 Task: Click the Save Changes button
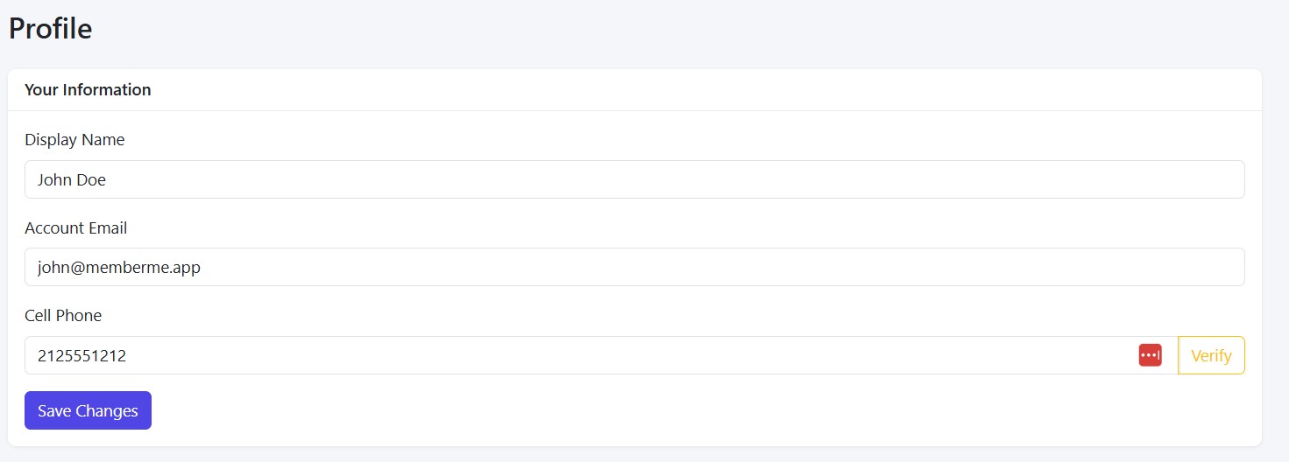pyautogui.click(x=88, y=410)
